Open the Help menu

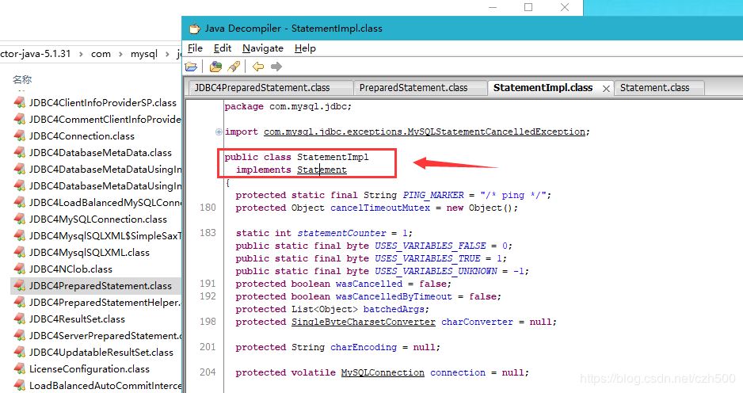coord(305,48)
